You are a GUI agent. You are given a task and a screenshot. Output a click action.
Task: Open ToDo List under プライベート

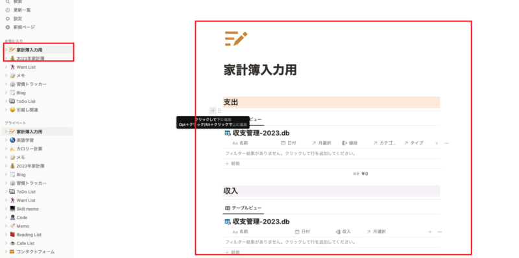click(x=26, y=192)
